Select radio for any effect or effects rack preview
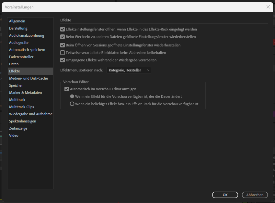Screen dimensions: 275x203 (x=73, y=103)
